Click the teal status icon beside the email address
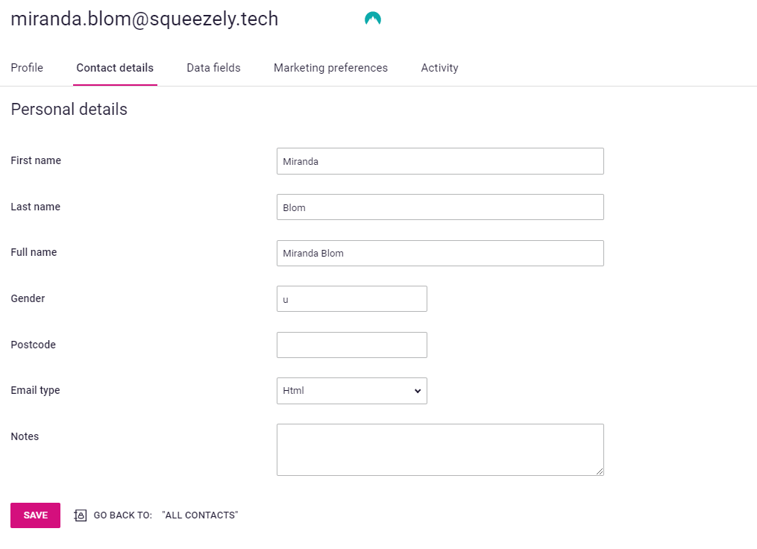 [x=373, y=19]
